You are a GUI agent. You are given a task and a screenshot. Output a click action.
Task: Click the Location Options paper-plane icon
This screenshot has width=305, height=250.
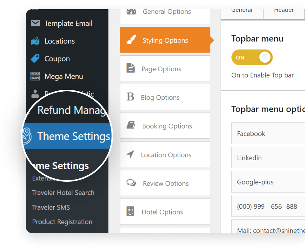[131, 154]
